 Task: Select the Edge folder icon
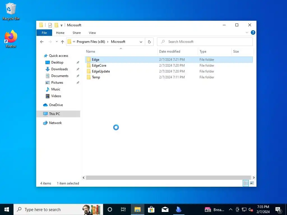click(89, 59)
